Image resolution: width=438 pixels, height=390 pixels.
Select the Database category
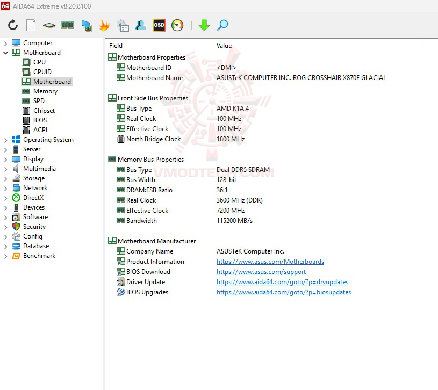[36, 246]
